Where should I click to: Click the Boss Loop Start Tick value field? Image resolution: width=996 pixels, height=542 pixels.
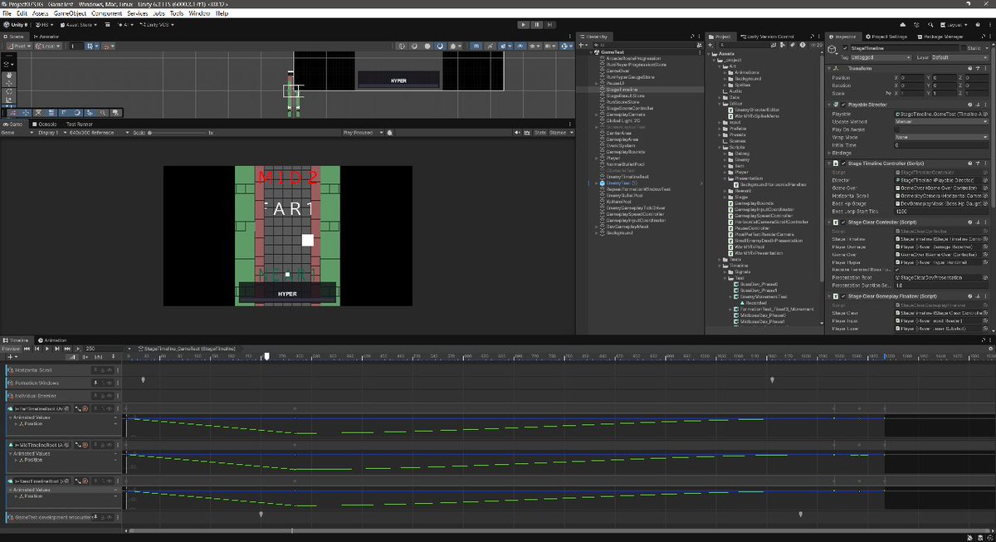(942, 212)
